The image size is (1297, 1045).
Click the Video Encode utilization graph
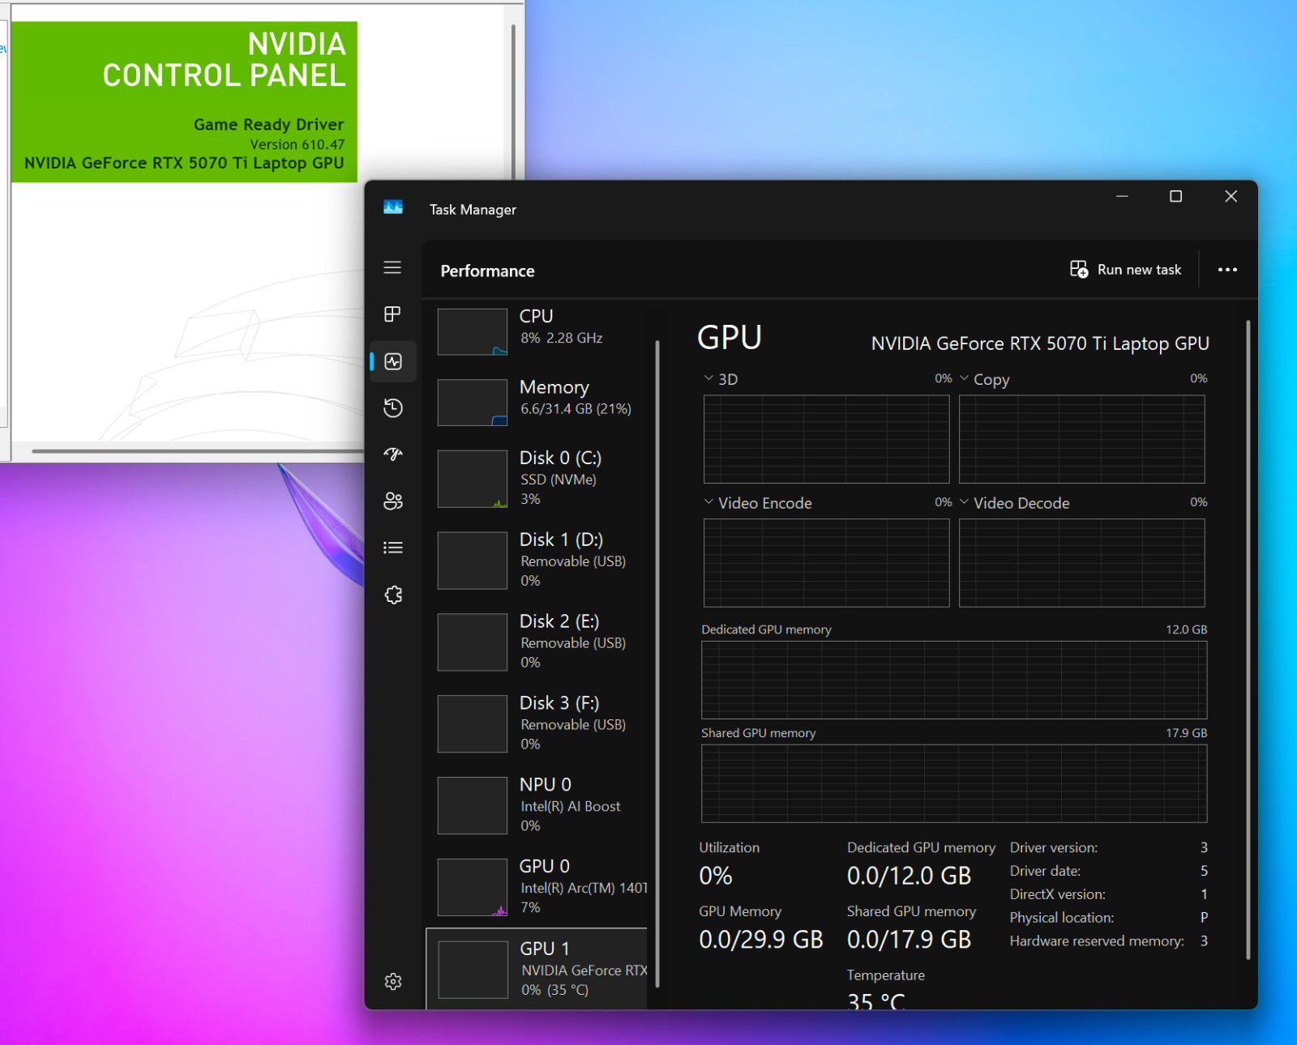(826, 563)
